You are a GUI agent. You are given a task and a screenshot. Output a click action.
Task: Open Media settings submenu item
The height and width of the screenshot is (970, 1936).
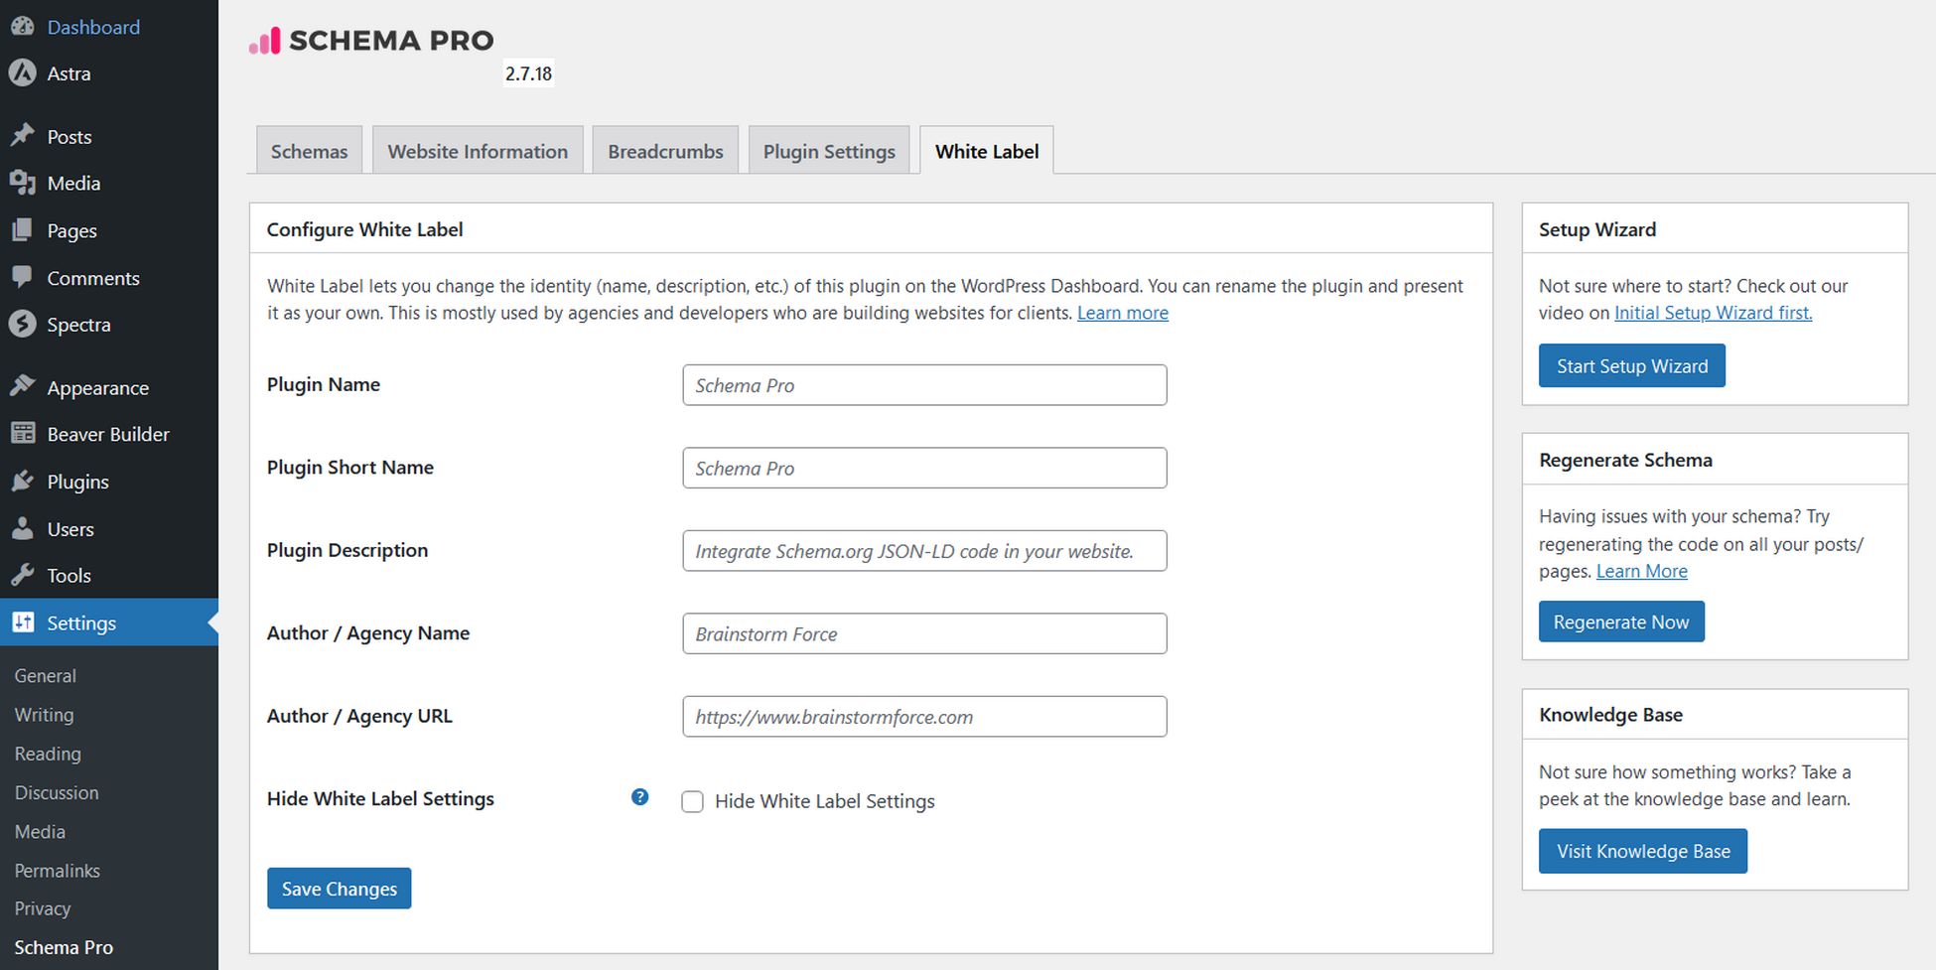tap(40, 831)
